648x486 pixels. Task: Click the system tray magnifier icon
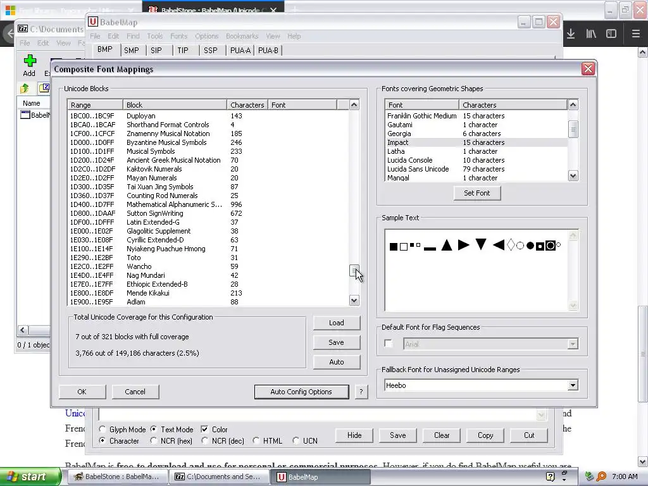coord(601,477)
